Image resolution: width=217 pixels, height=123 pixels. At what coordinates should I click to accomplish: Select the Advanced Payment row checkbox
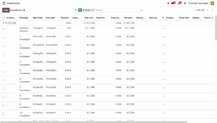[3, 29]
